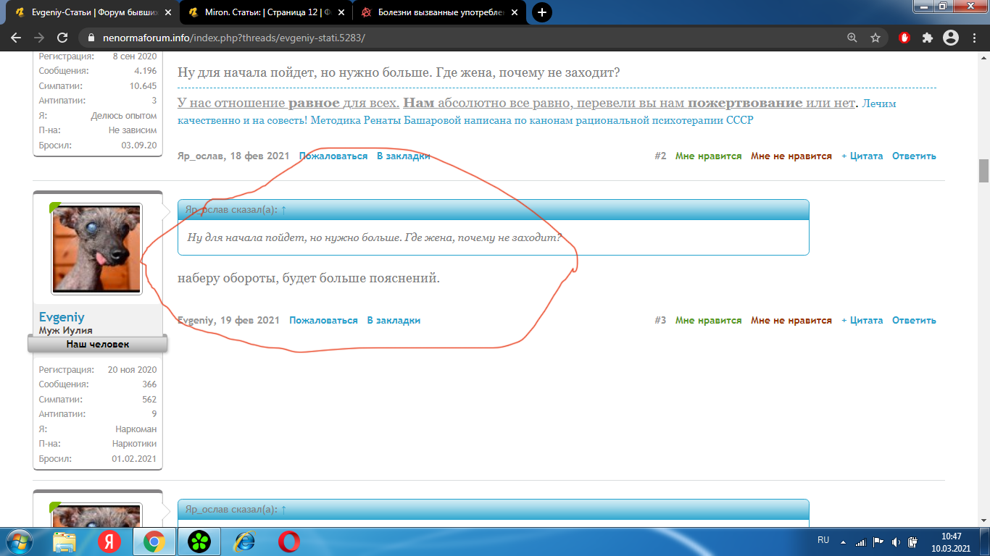990x556 pixels.
Task: Open the Extensions puzzle icon
Action: pyautogui.click(x=927, y=38)
